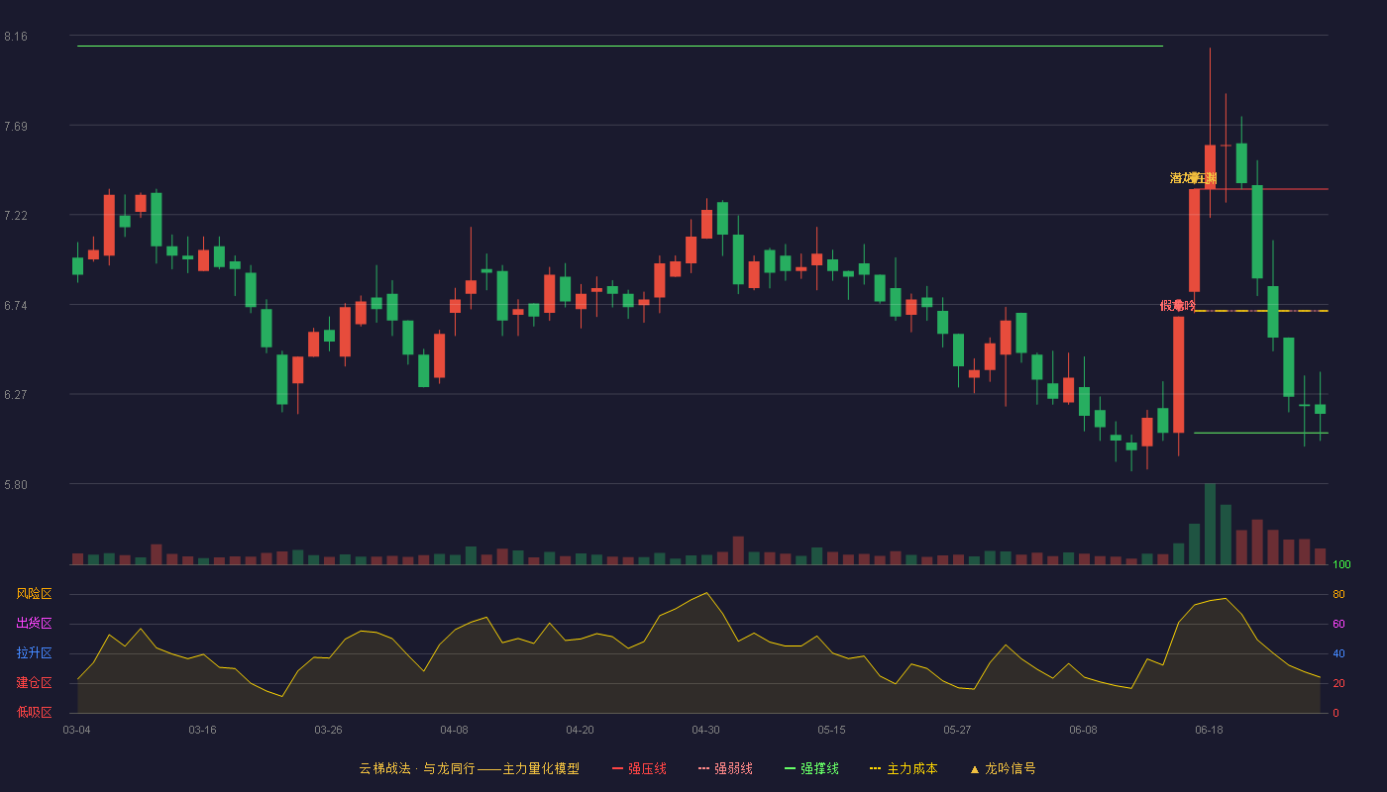
Task: Click the 20 indicator scale value
Action: (1338, 683)
